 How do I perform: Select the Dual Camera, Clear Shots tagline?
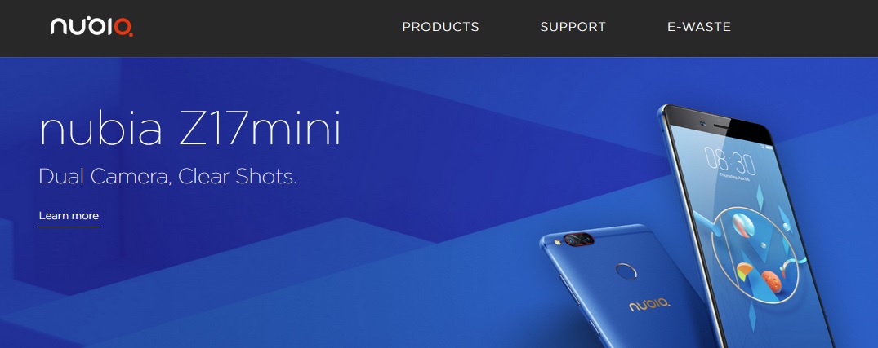coord(167,177)
